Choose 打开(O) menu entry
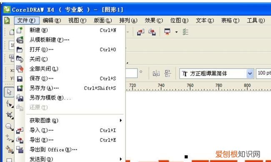This screenshot has width=271, height=162. pos(70,50)
